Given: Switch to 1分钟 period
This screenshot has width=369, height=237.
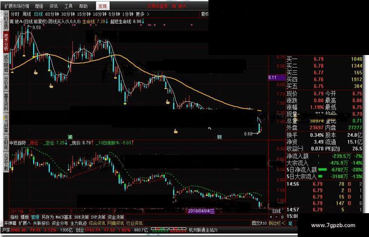Looking at the screenshot, I should click(x=128, y=14).
